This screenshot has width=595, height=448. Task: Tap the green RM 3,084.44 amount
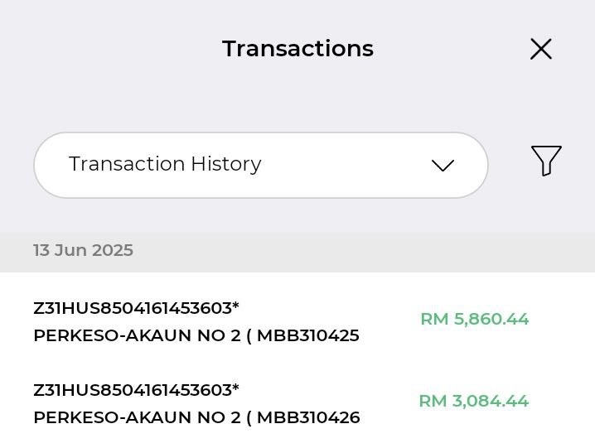pyautogui.click(x=473, y=401)
